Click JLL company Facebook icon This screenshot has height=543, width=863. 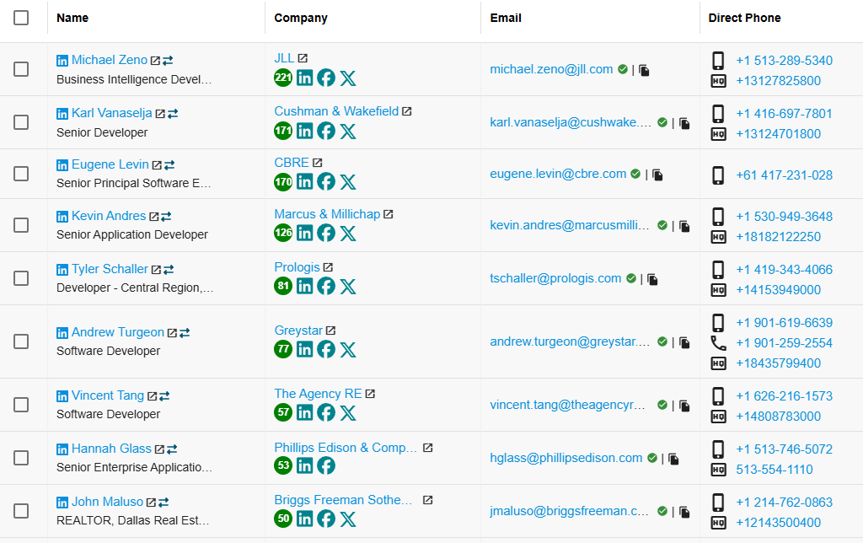click(326, 78)
